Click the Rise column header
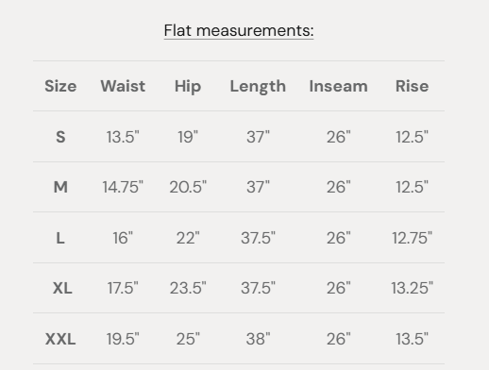This screenshot has width=489, height=370. coord(412,86)
